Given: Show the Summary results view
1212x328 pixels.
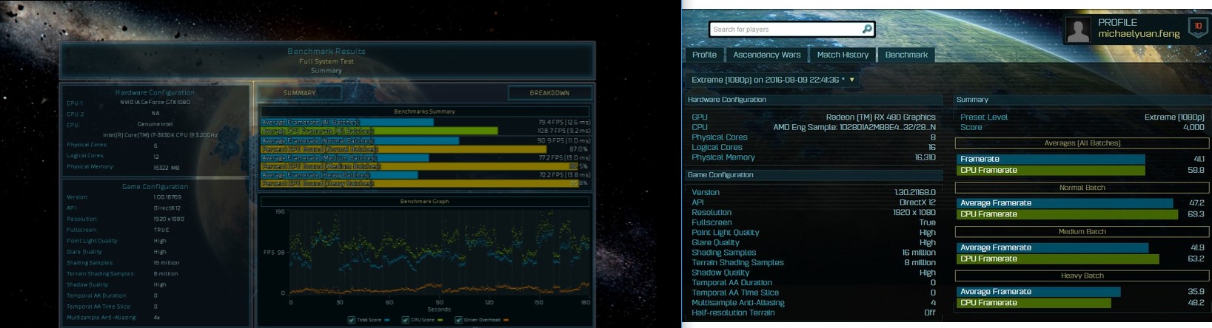Looking at the screenshot, I should tap(299, 93).
